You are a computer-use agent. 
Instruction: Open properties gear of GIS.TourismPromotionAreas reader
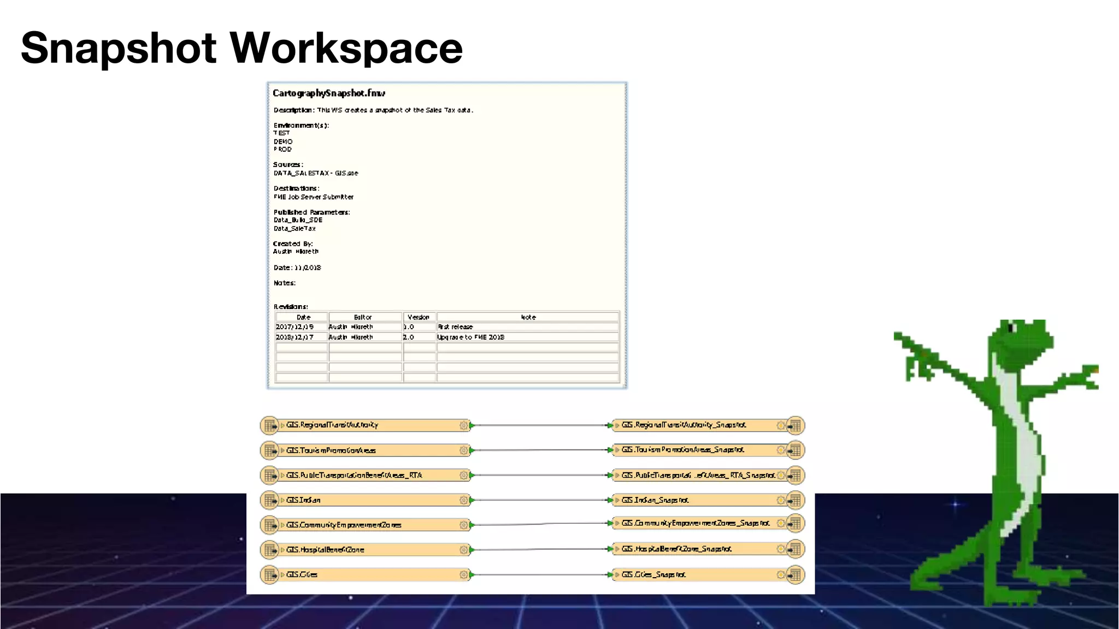click(463, 450)
